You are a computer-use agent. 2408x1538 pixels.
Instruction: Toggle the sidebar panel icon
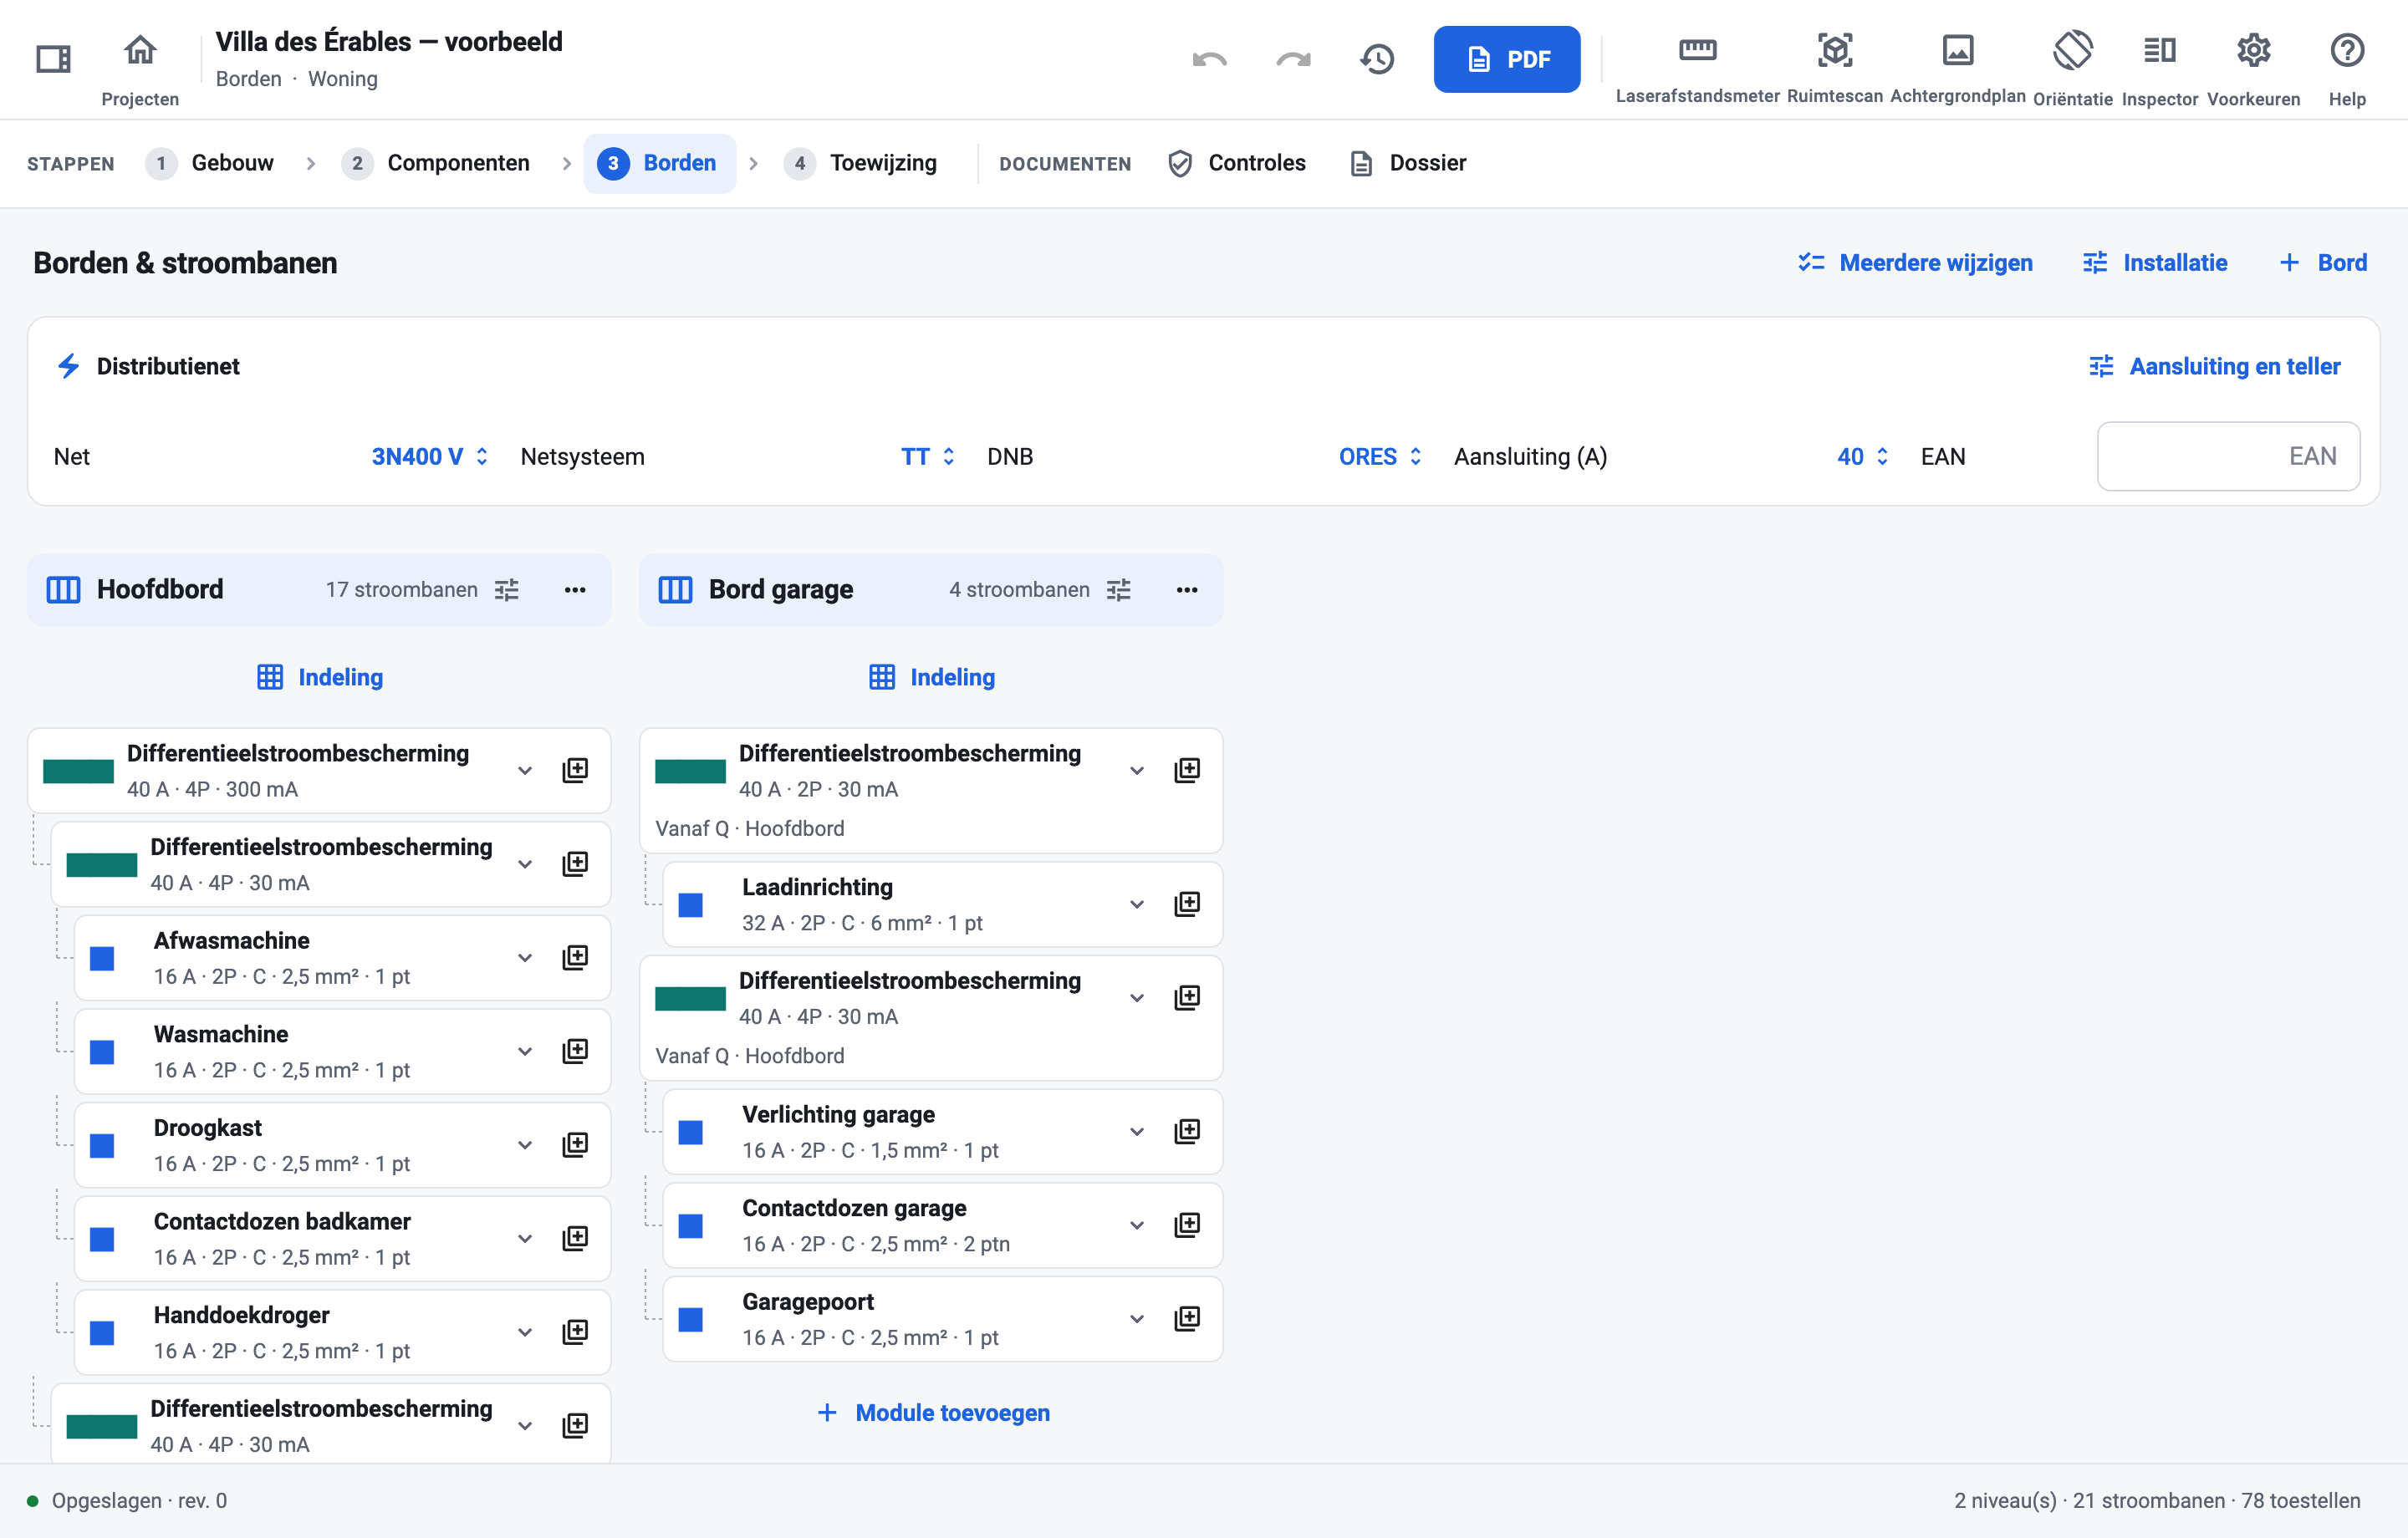pos(53,59)
